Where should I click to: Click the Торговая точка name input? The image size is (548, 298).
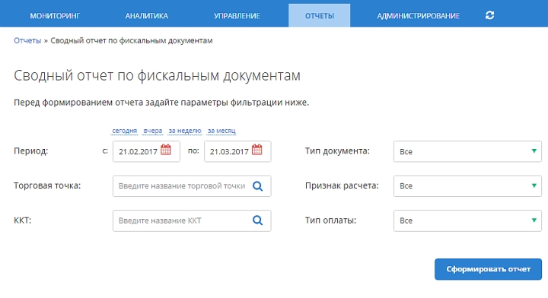pos(192,186)
